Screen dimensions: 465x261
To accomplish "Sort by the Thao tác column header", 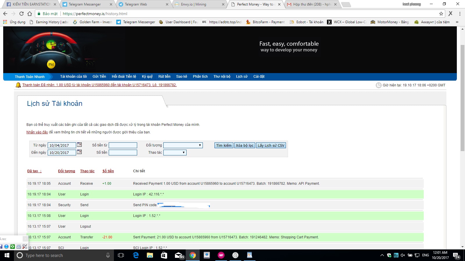I will click(87, 171).
